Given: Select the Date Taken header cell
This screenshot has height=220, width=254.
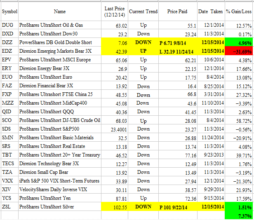Looking at the screenshot, I should coord(211,12).
